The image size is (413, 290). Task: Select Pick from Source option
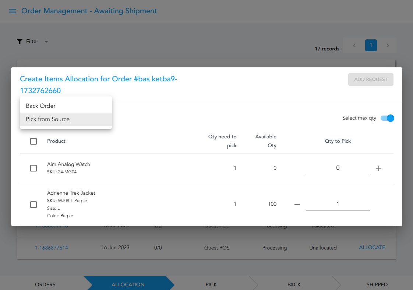pyautogui.click(x=47, y=119)
